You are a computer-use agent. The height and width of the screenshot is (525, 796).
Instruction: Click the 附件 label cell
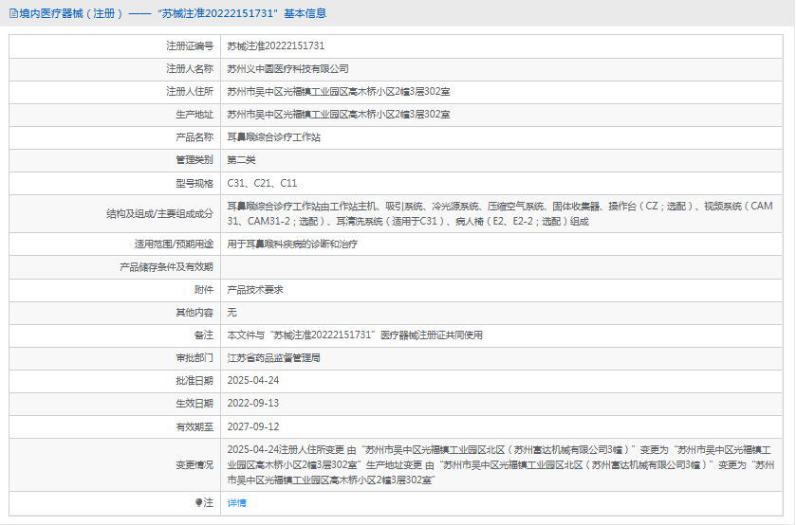[x=115, y=290]
